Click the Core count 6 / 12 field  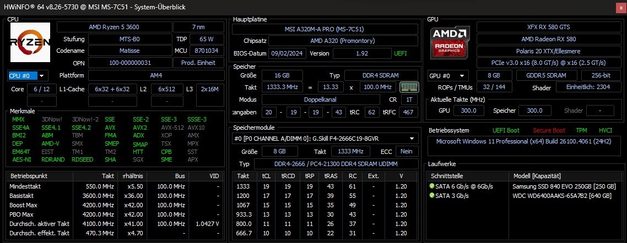click(x=41, y=89)
